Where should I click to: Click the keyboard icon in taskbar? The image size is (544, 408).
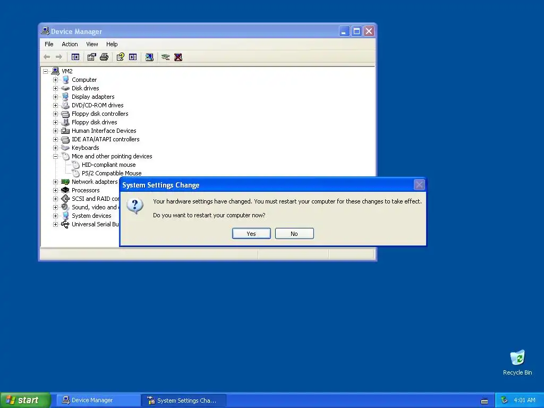click(x=484, y=401)
